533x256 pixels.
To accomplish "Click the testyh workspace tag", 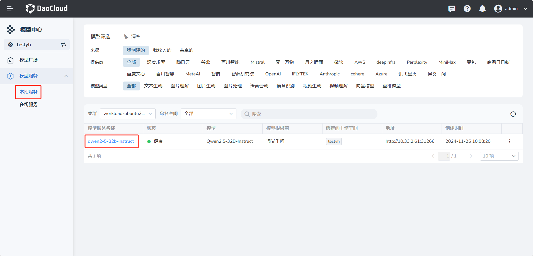I will tap(334, 141).
